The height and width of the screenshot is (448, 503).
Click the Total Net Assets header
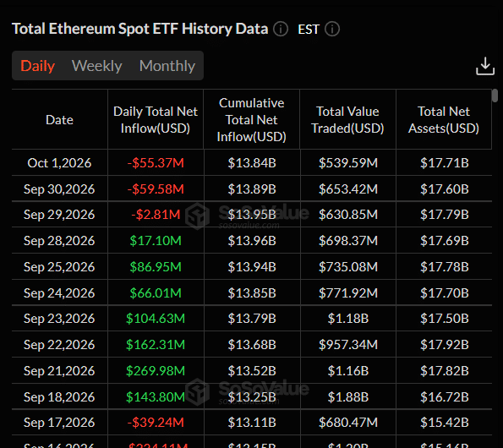click(x=444, y=120)
